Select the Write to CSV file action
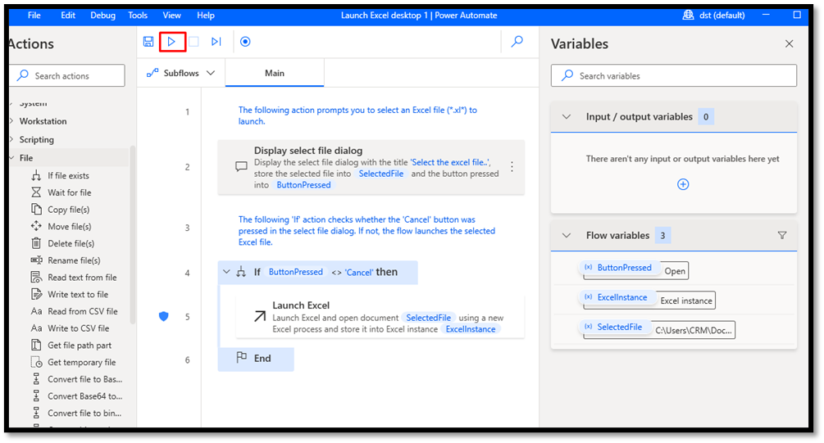824x443 pixels. pyautogui.click(x=79, y=328)
